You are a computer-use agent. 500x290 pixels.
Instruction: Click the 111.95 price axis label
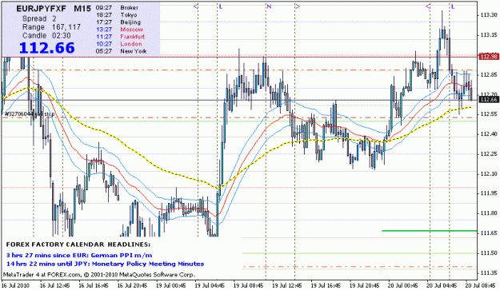(x=489, y=193)
